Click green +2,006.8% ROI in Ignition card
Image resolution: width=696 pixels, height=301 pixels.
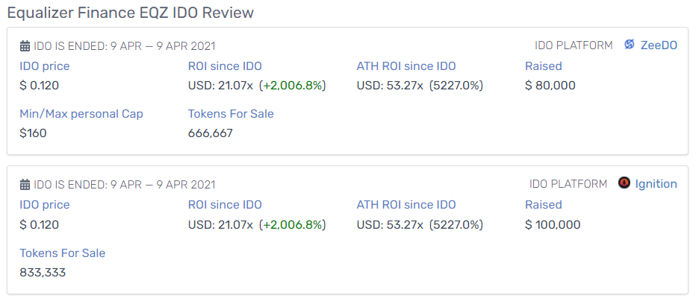pyautogui.click(x=293, y=225)
